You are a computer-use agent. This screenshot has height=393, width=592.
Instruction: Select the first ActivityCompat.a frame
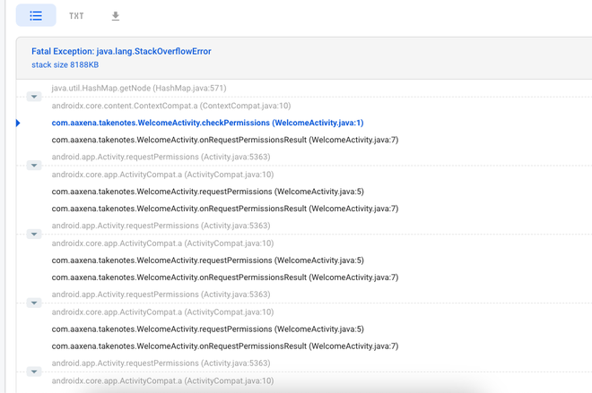point(162,175)
